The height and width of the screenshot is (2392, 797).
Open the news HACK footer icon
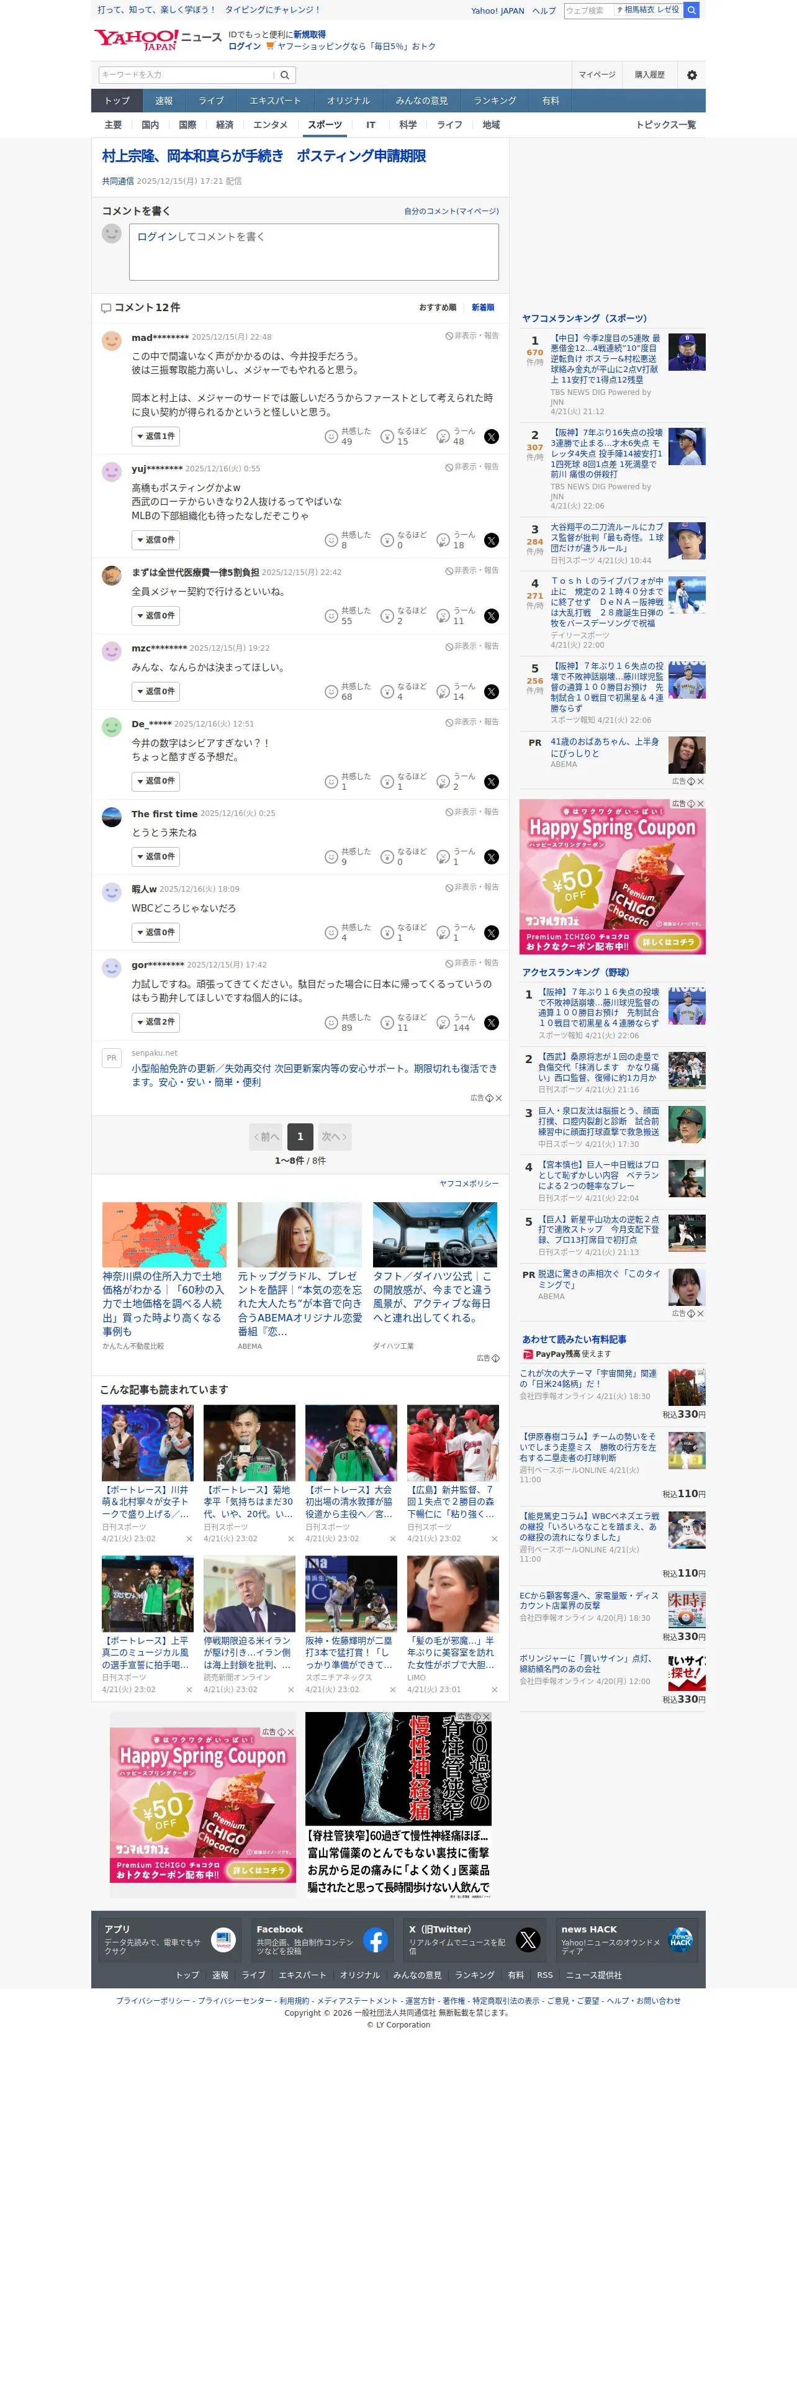coord(680,1940)
